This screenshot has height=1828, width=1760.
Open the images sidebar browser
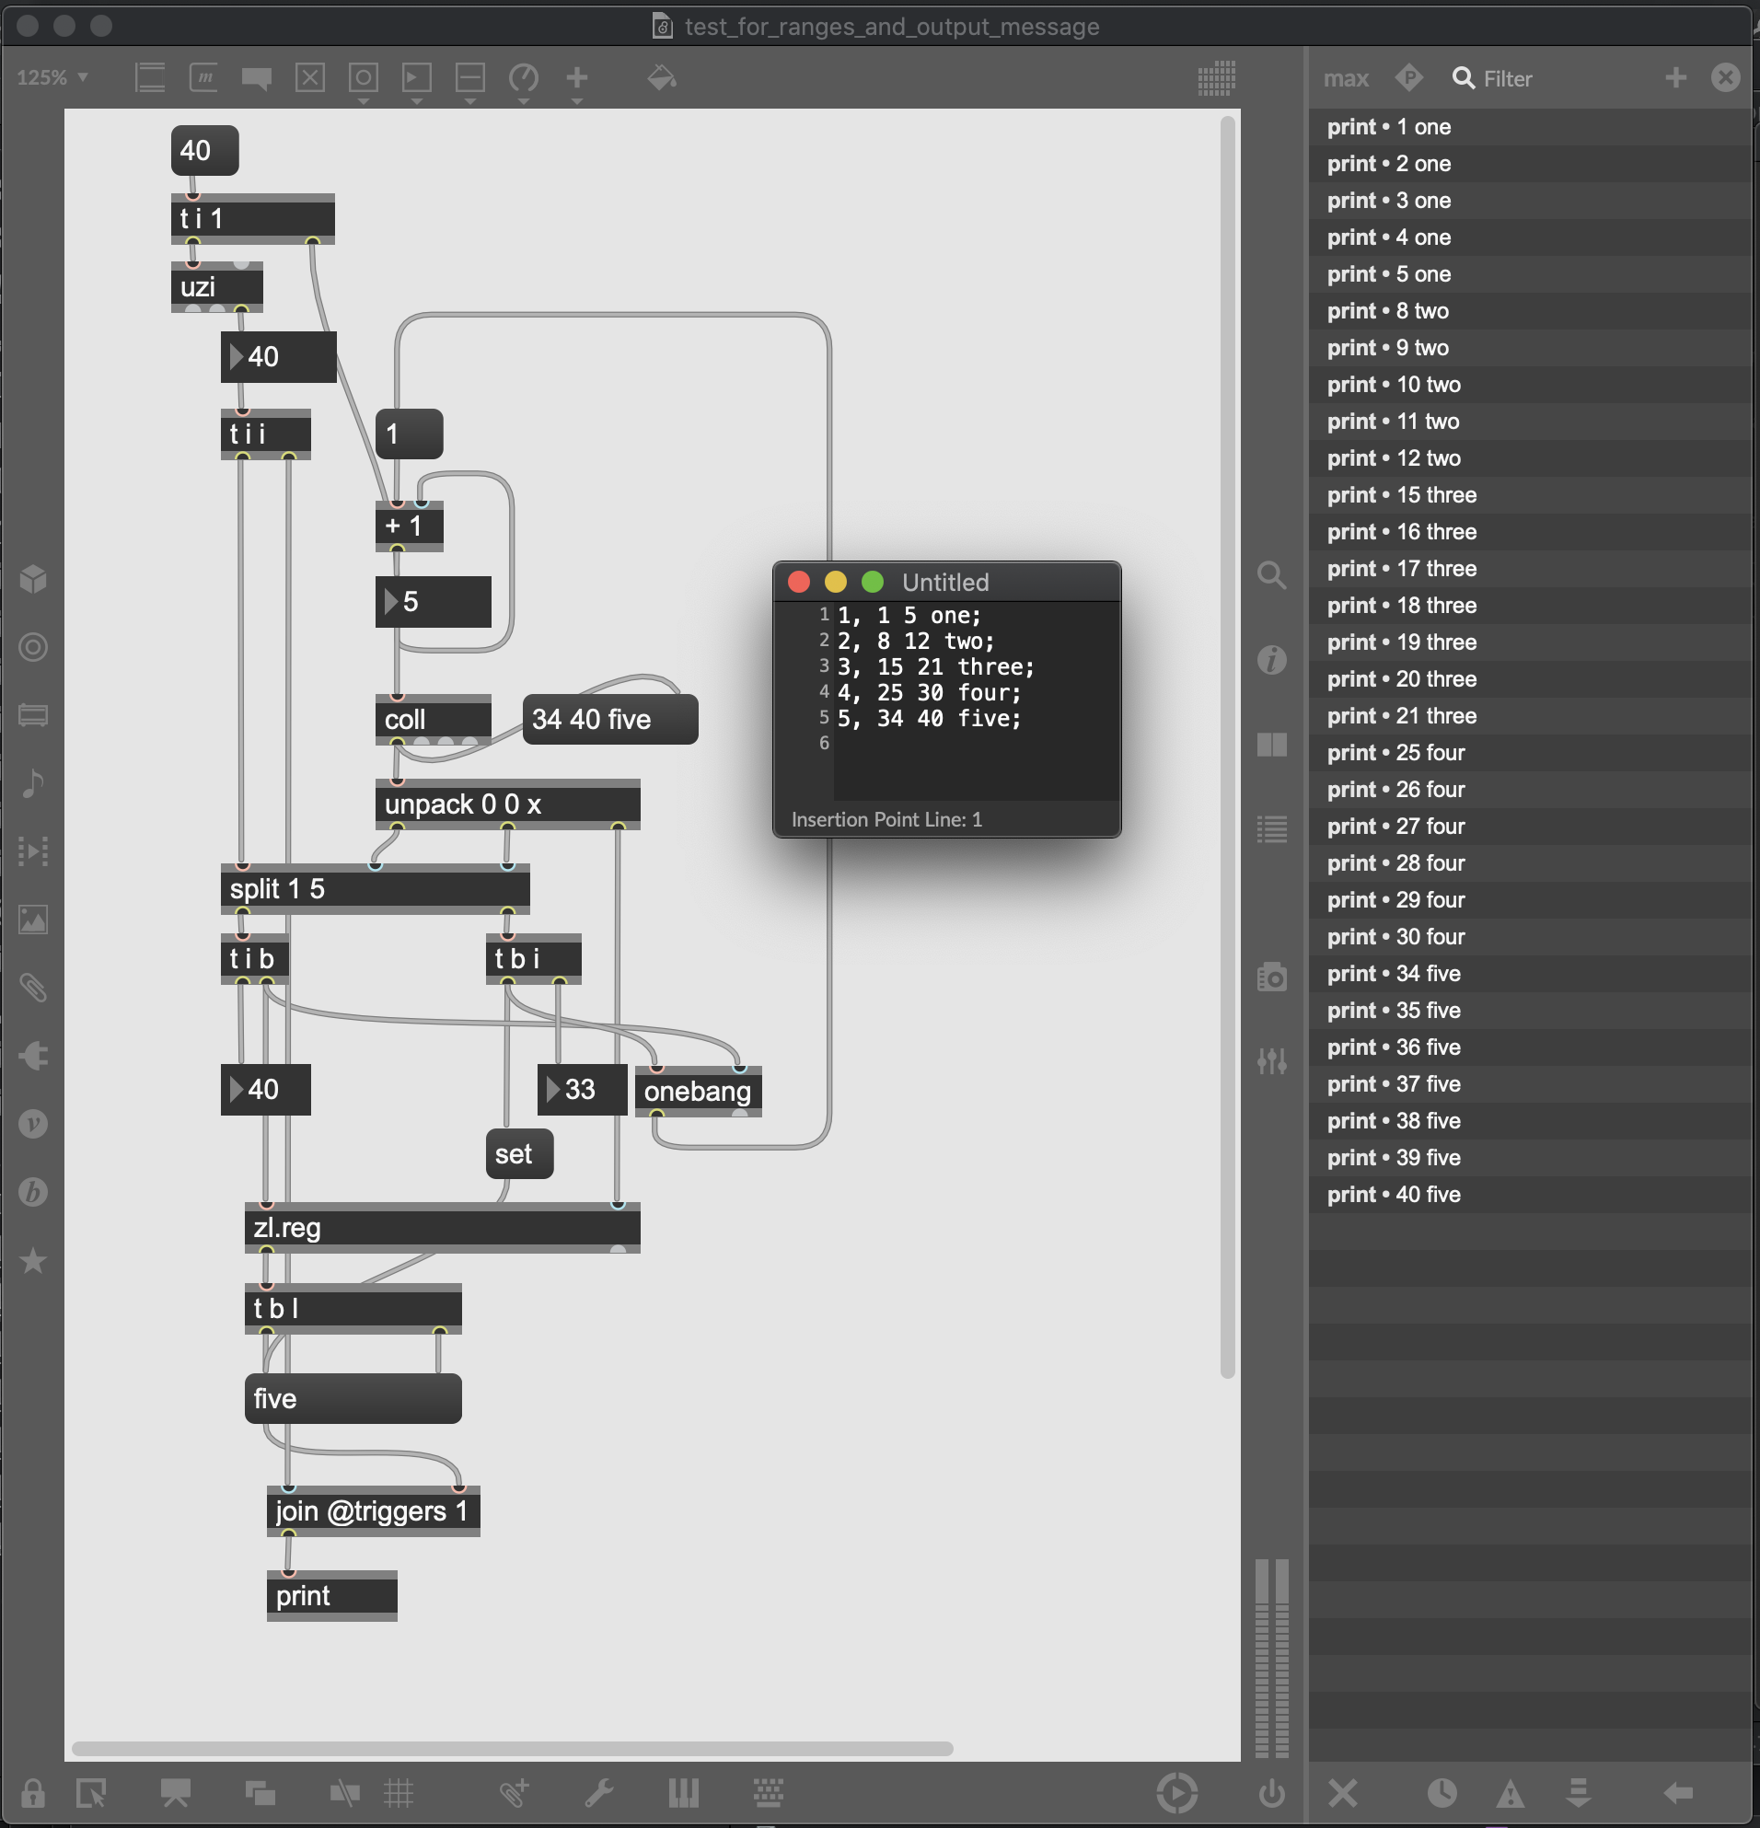point(33,920)
